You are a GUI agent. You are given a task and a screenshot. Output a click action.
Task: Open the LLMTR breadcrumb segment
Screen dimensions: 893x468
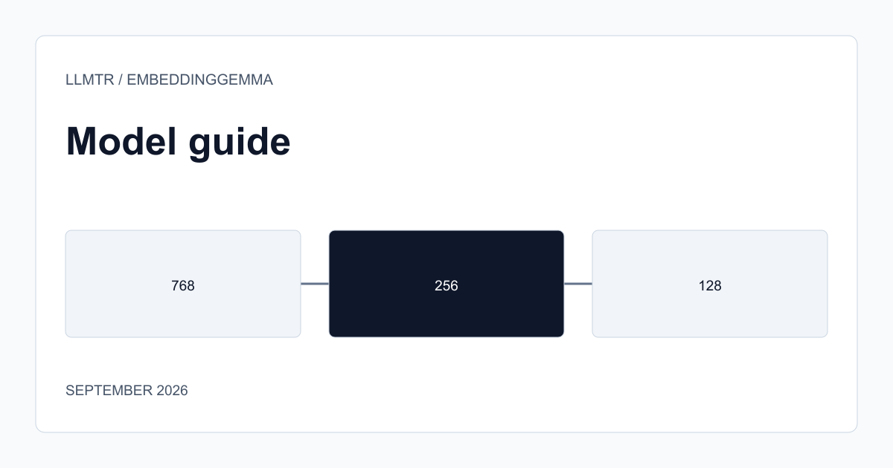(89, 80)
